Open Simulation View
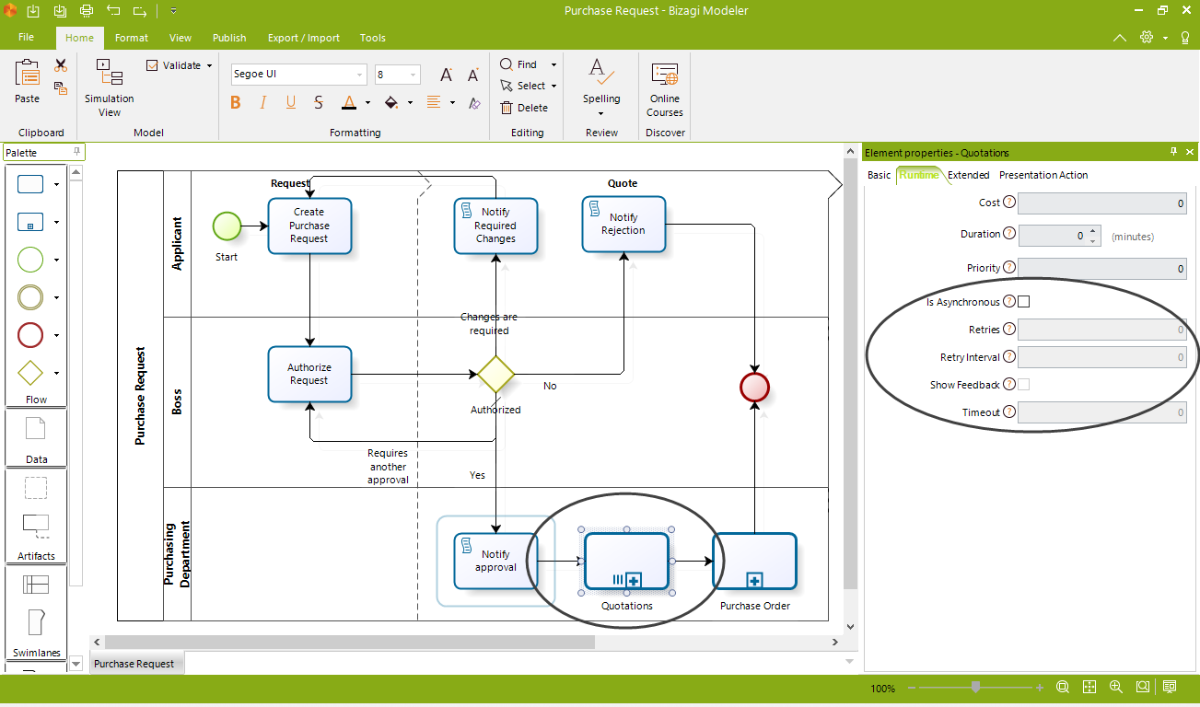 110,88
